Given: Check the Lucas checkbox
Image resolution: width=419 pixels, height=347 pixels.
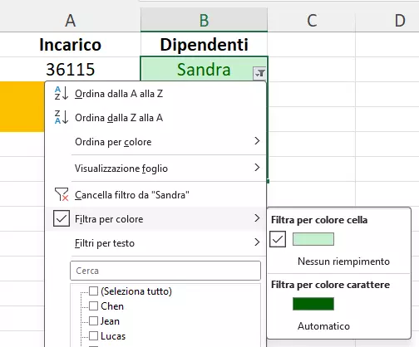Looking at the screenshot, I should (93, 336).
